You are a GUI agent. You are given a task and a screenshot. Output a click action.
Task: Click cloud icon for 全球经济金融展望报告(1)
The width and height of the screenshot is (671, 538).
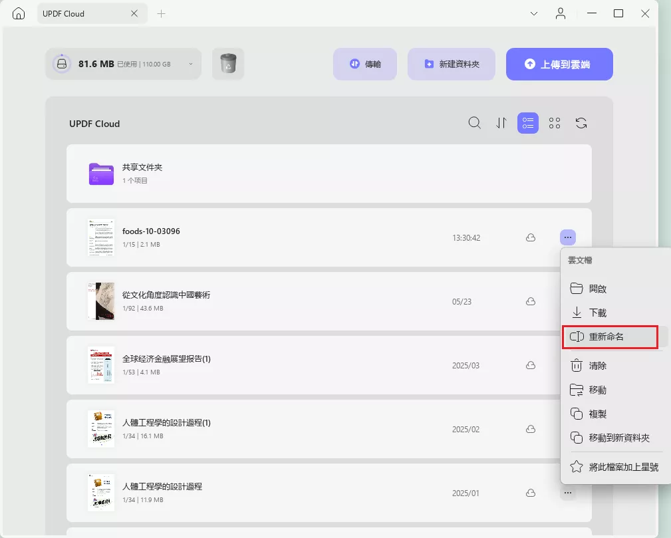531,365
